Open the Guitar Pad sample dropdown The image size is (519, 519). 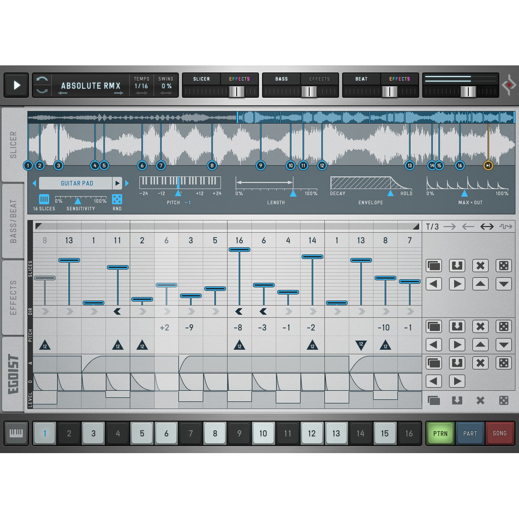point(77,183)
